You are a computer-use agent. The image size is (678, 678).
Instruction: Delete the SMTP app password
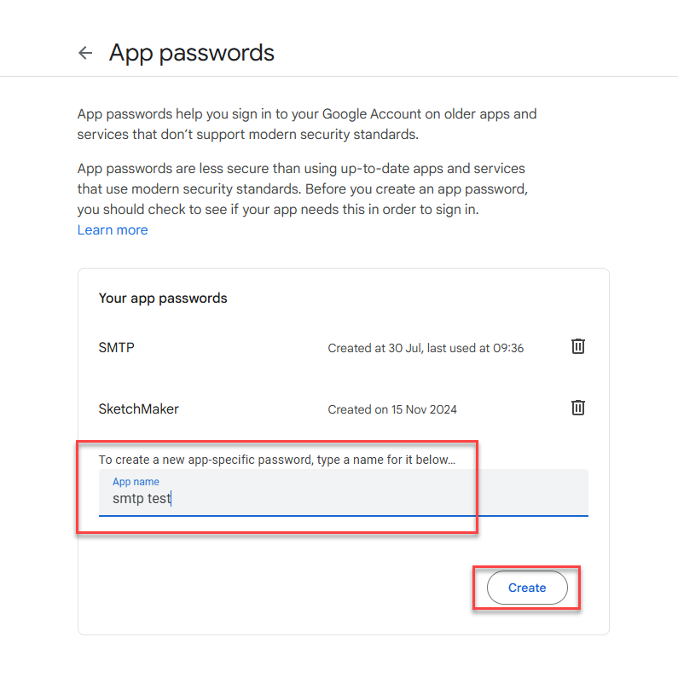pyautogui.click(x=577, y=346)
